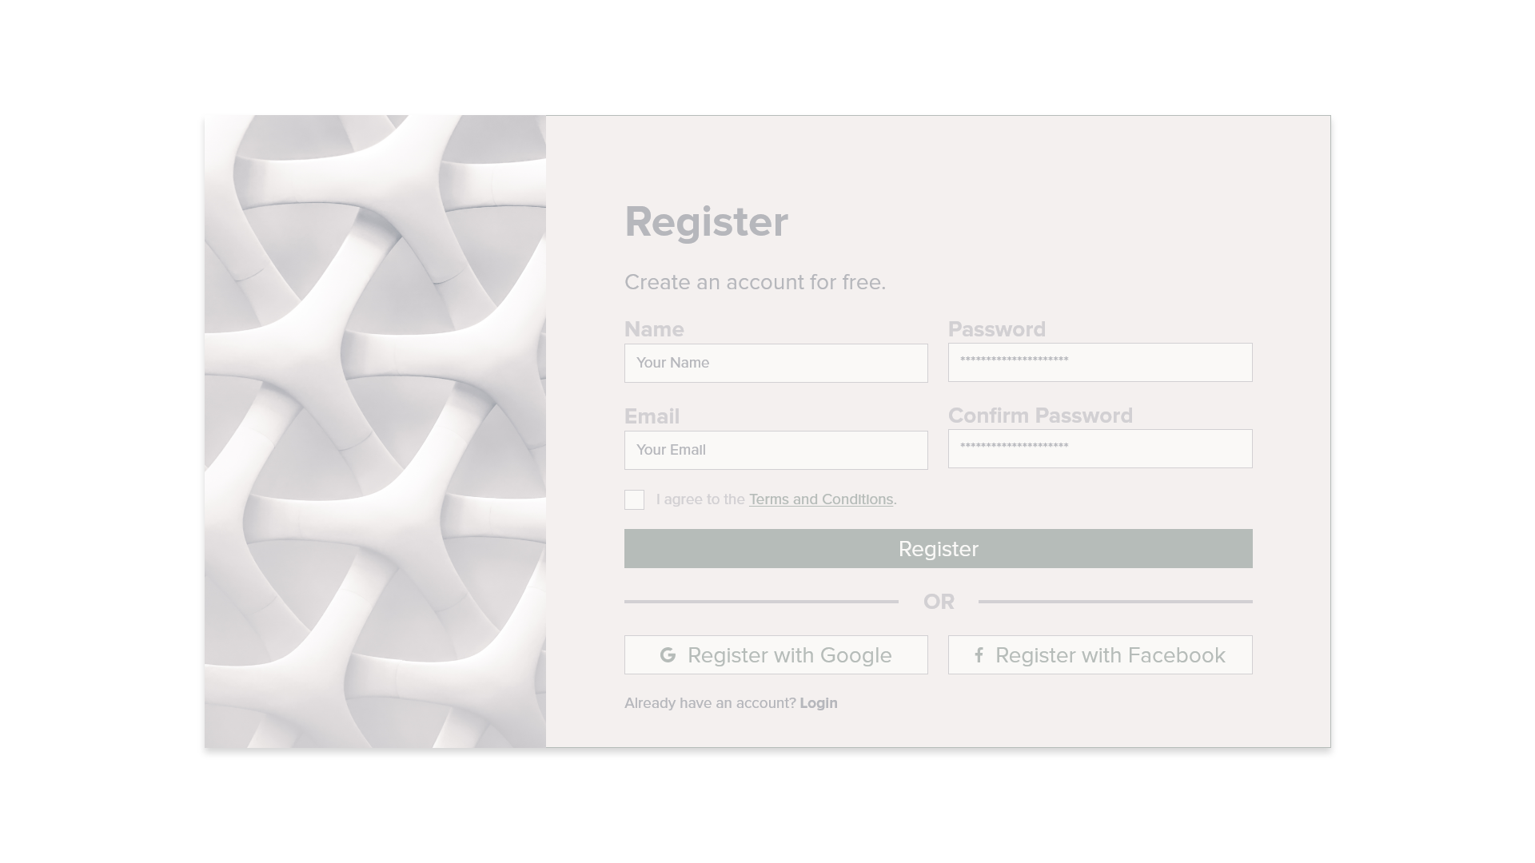Open the Terms and Conditions link
The width and height of the screenshot is (1535, 863).
click(819, 499)
